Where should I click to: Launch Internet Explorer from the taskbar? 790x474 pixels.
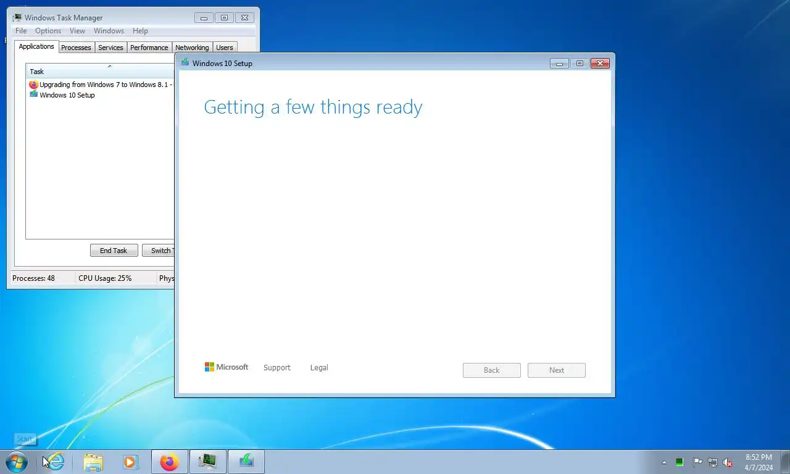tap(56, 462)
